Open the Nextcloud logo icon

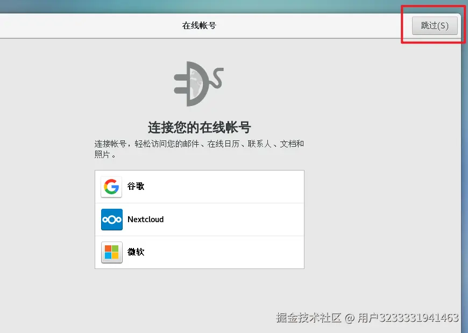(x=112, y=219)
